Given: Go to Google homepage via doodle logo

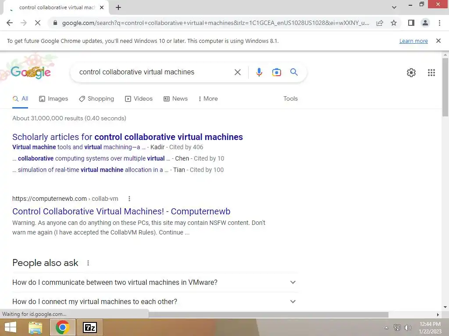Looking at the screenshot, I should click(31, 72).
